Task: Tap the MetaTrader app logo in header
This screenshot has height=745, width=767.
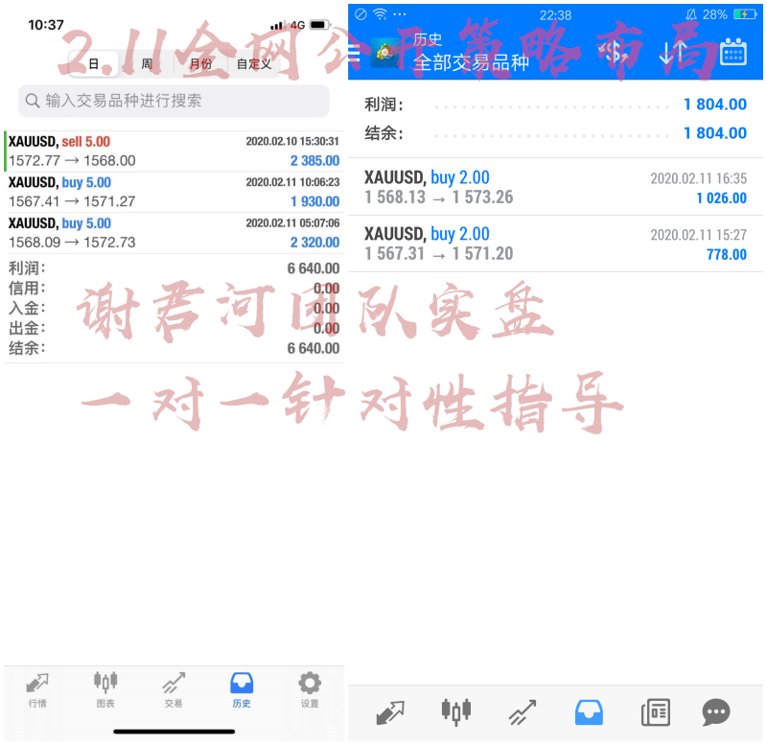Action: (385, 54)
